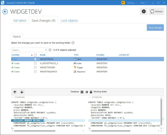Open the Help dropdown menu
This screenshot has width=167, height=135.
click(x=143, y=3)
